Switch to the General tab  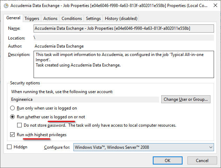(x=13, y=18)
